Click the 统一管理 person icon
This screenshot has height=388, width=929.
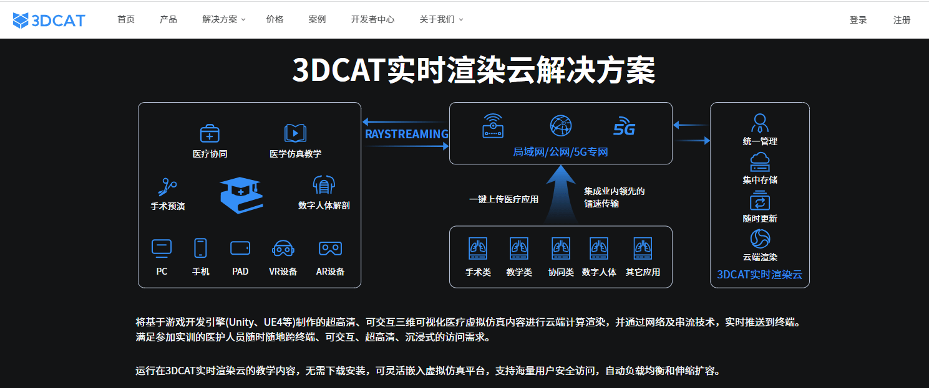click(759, 123)
